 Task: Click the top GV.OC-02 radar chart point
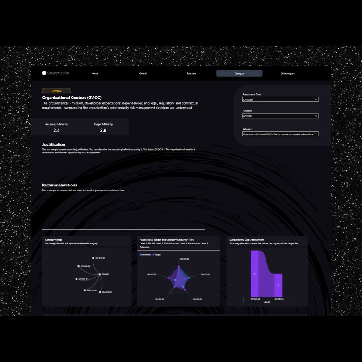(x=178, y=267)
